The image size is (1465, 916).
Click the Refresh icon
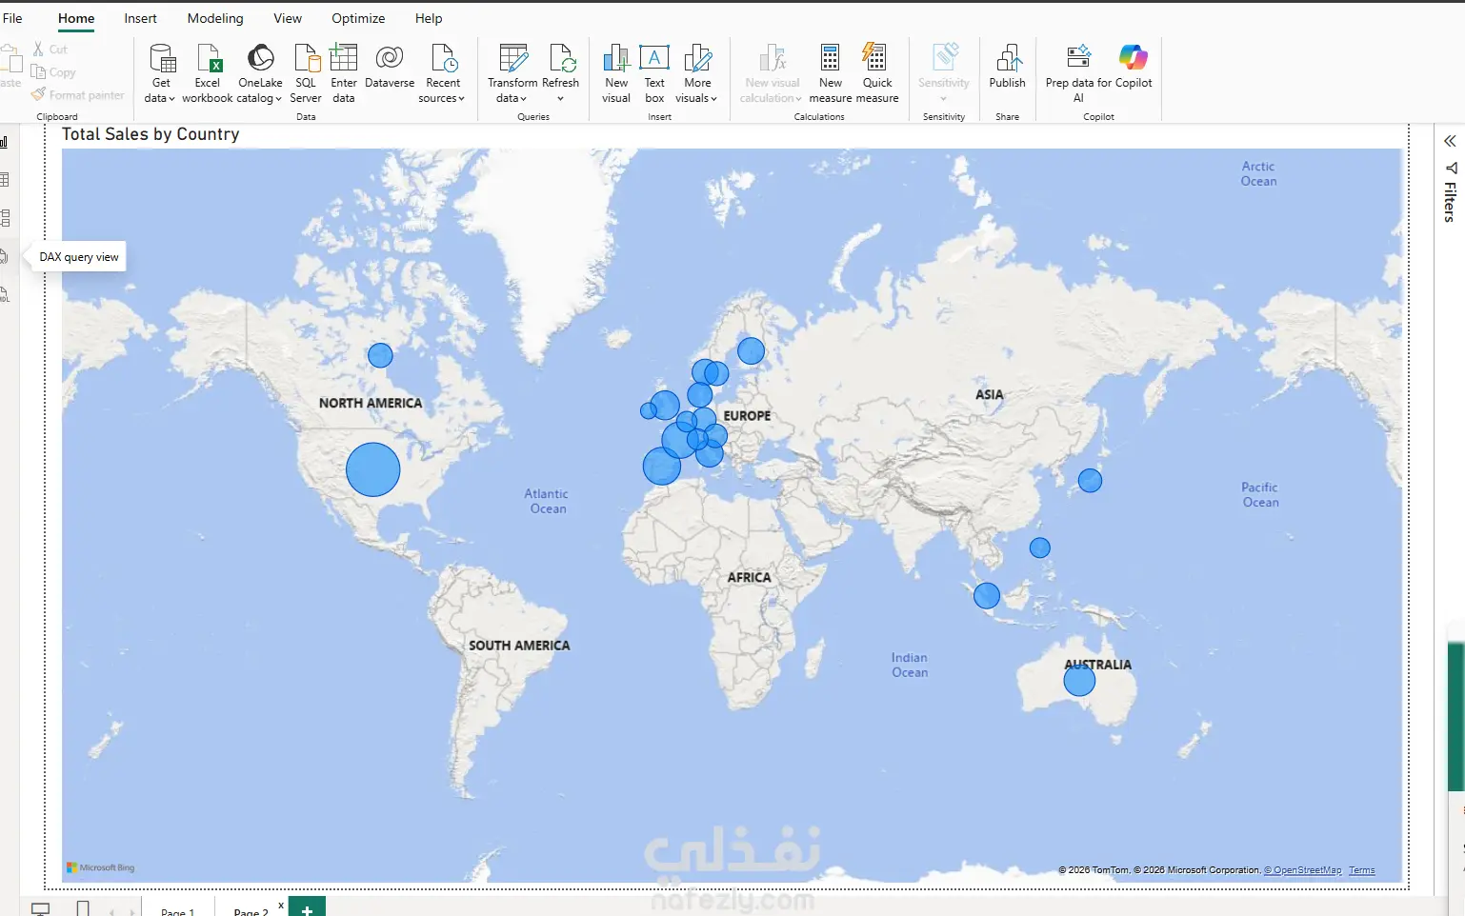561,58
